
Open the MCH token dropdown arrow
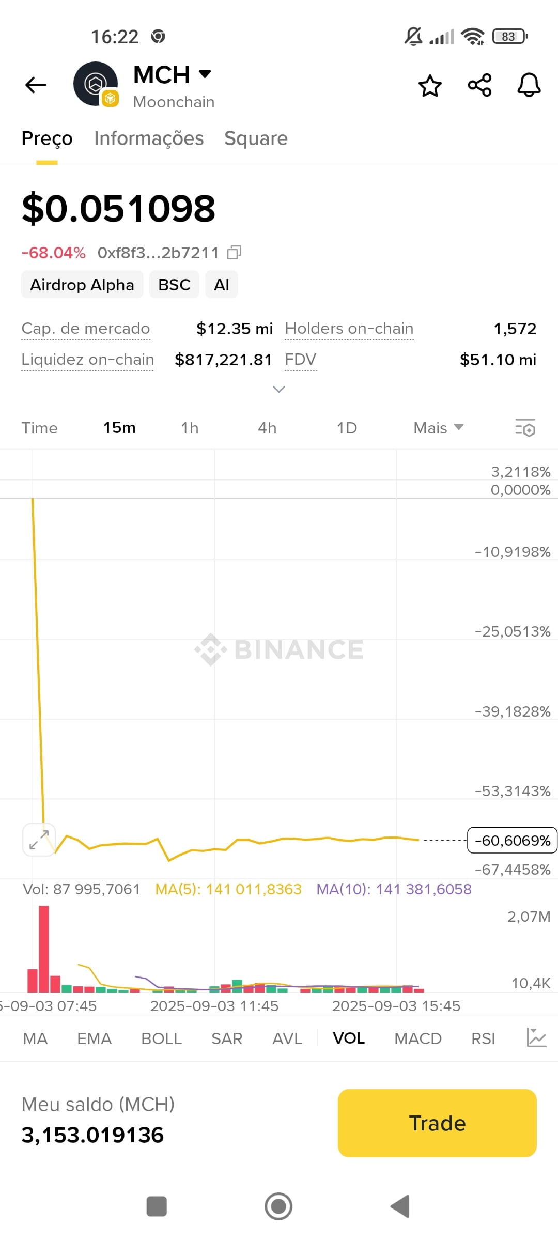[x=205, y=74]
